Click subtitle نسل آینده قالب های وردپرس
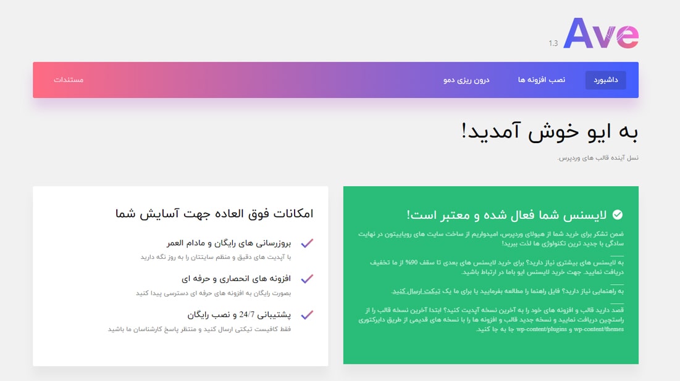Image resolution: width=680 pixels, height=381 pixels. (598, 158)
